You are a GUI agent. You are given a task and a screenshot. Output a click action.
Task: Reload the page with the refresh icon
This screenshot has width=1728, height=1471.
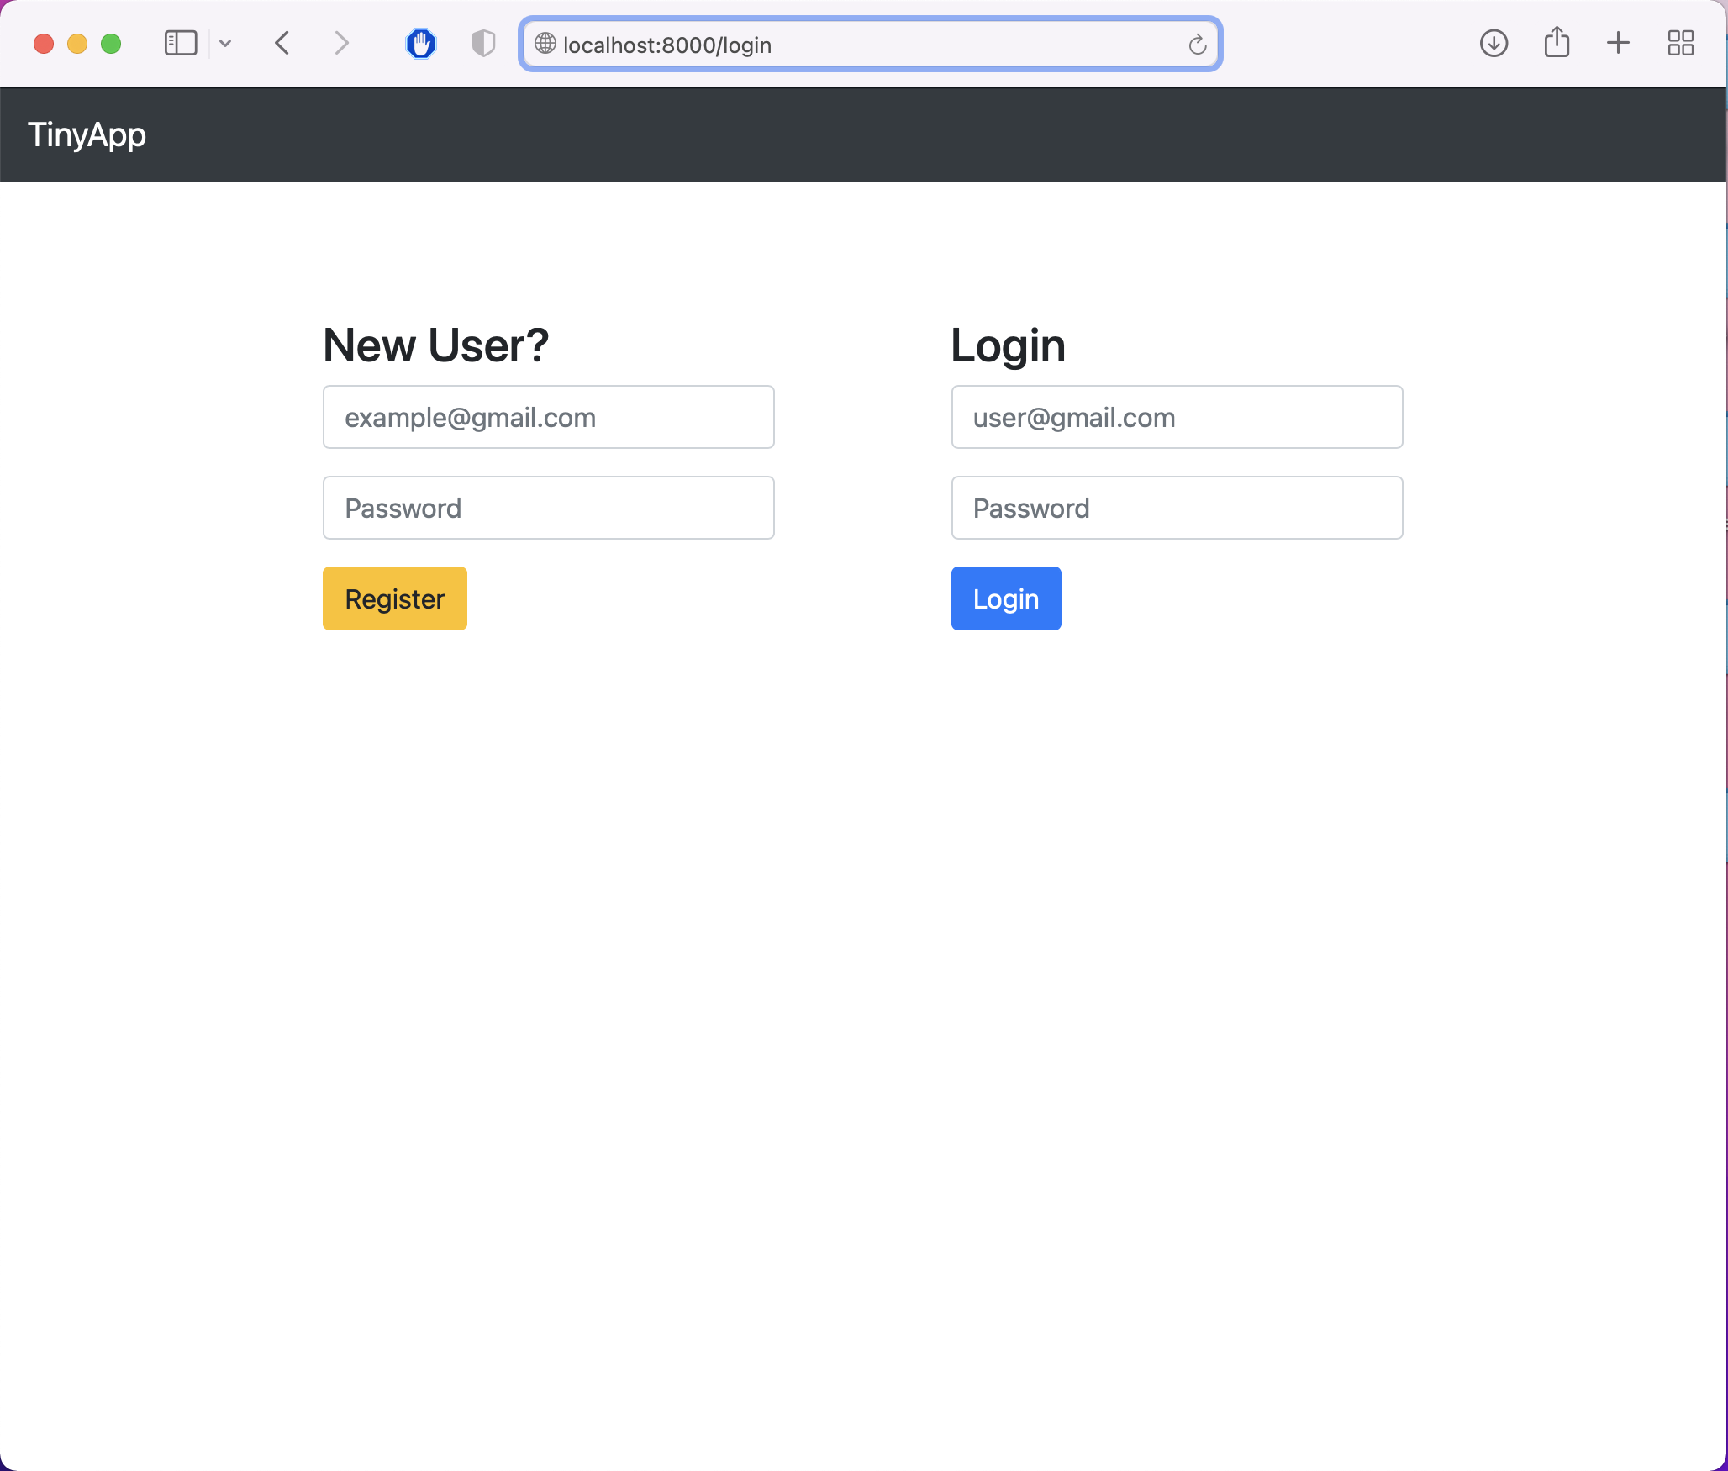[1197, 45]
